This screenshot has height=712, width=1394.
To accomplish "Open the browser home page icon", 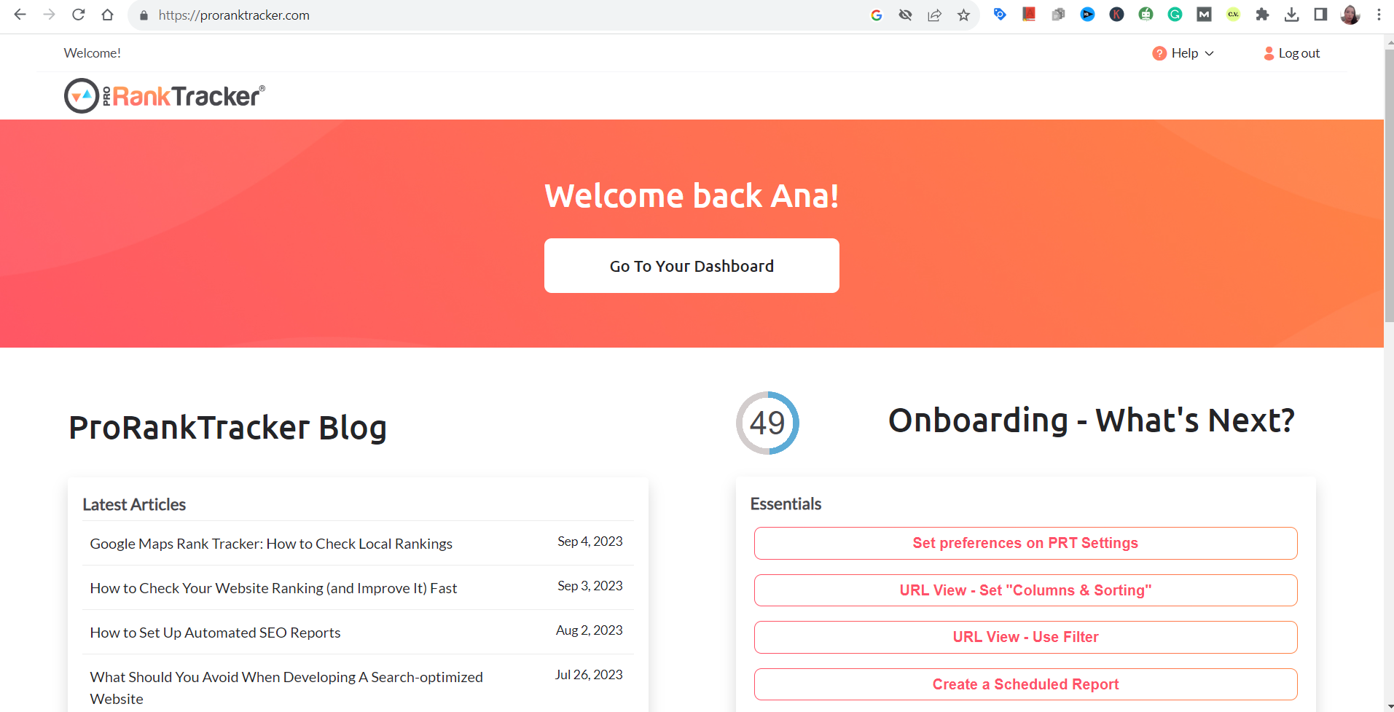I will coord(107,15).
